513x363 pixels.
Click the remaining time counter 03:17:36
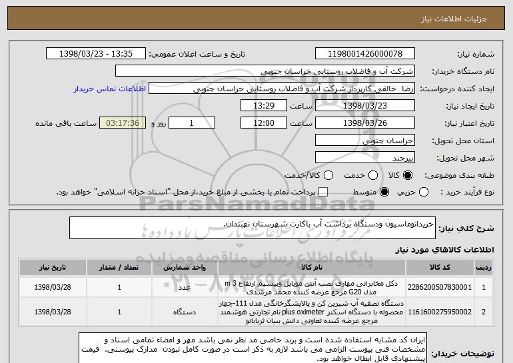pyautogui.click(x=123, y=123)
